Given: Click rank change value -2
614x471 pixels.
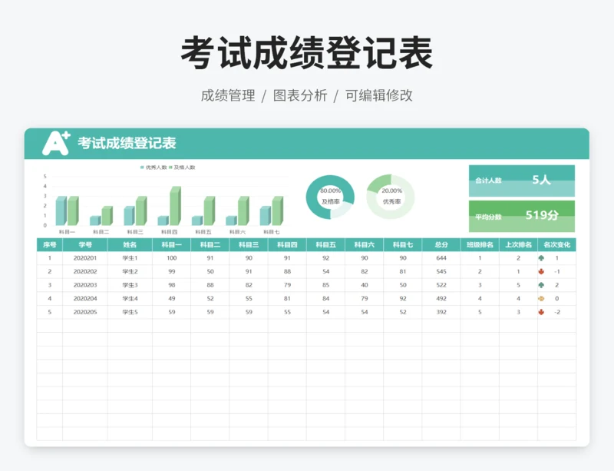Looking at the screenshot, I should pos(557,312).
